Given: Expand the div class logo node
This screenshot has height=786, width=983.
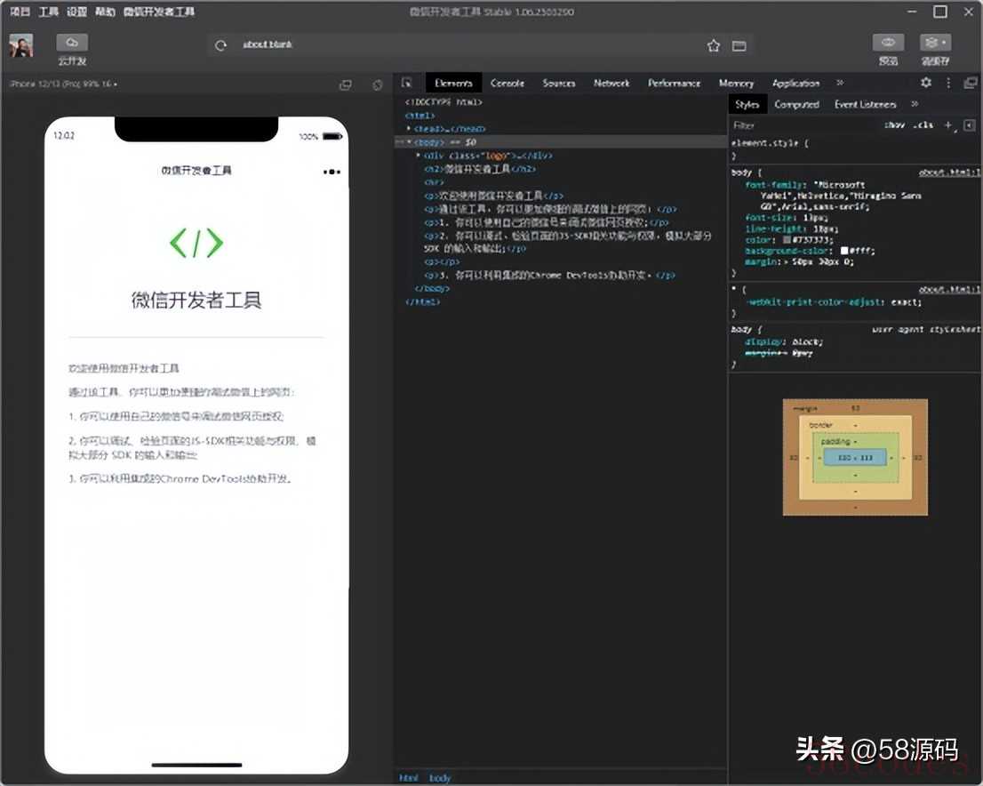Looking at the screenshot, I should [418, 156].
